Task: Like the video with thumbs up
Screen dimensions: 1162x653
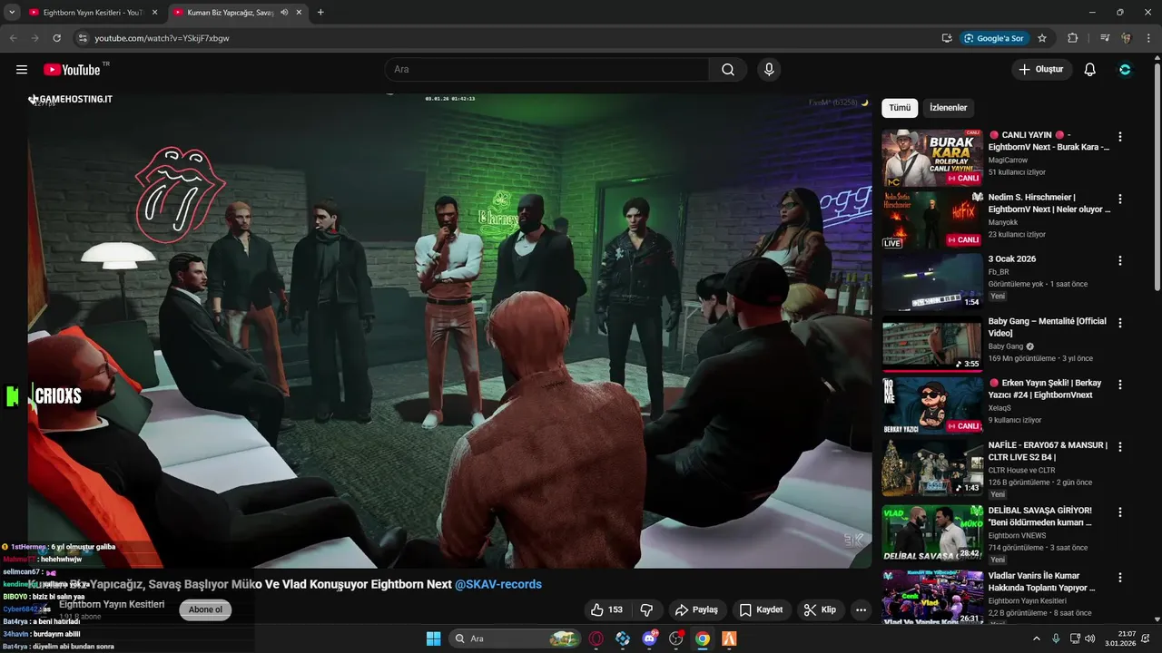Action: tap(606, 609)
